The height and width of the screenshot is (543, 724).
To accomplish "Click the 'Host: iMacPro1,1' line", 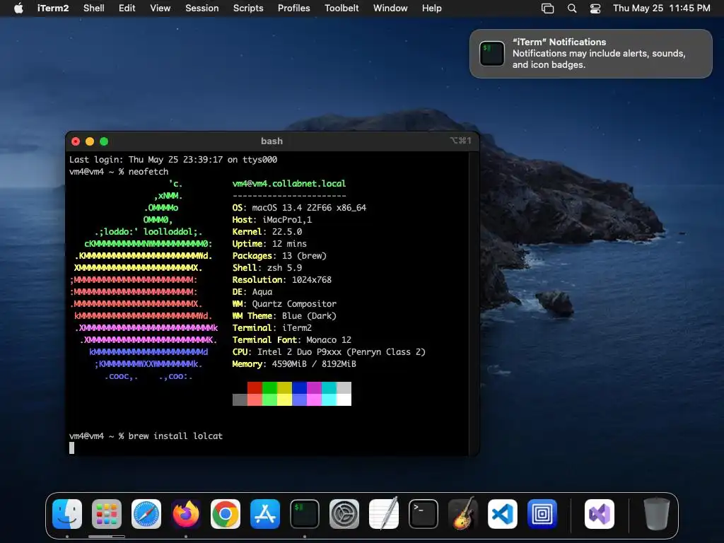I will coord(272,220).
